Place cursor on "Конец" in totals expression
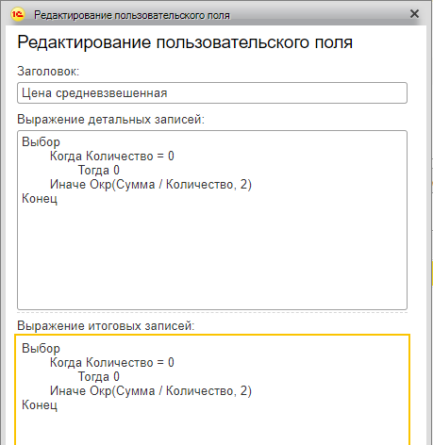Viewport: 433px width, 445px height. coord(40,405)
